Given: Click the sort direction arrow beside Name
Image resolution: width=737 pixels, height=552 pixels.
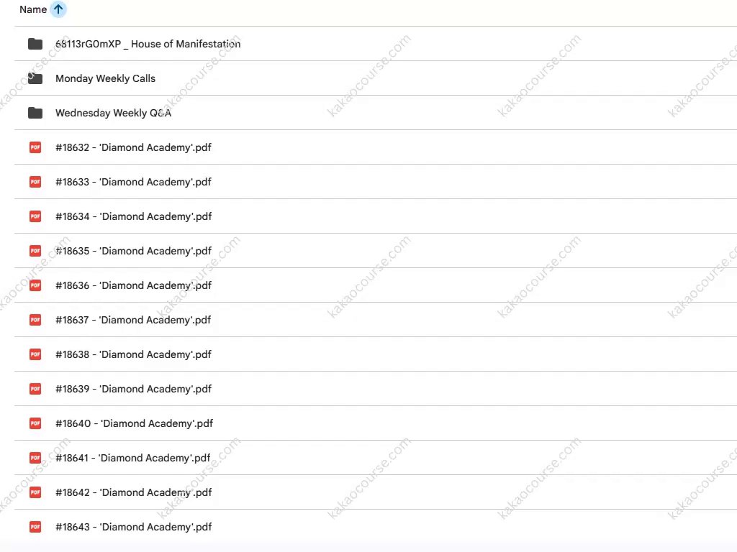Looking at the screenshot, I should pos(58,9).
